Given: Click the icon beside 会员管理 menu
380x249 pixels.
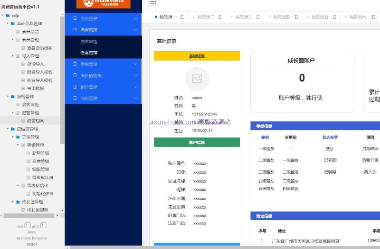Looking at the screenshot, I should point(75,18).
